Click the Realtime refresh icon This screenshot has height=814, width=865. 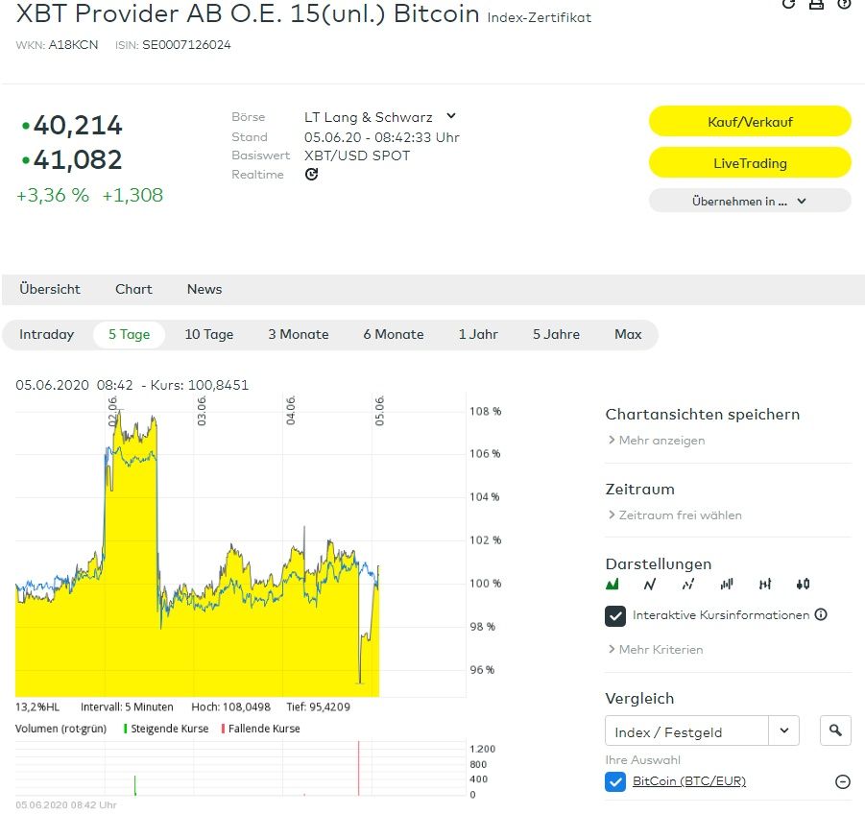[x=311, y=175]
